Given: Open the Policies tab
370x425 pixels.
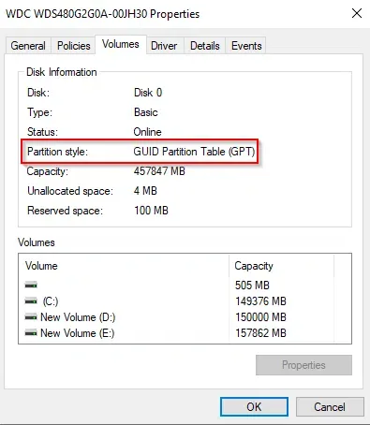Looking at the screenshot, I should (74, 46).
